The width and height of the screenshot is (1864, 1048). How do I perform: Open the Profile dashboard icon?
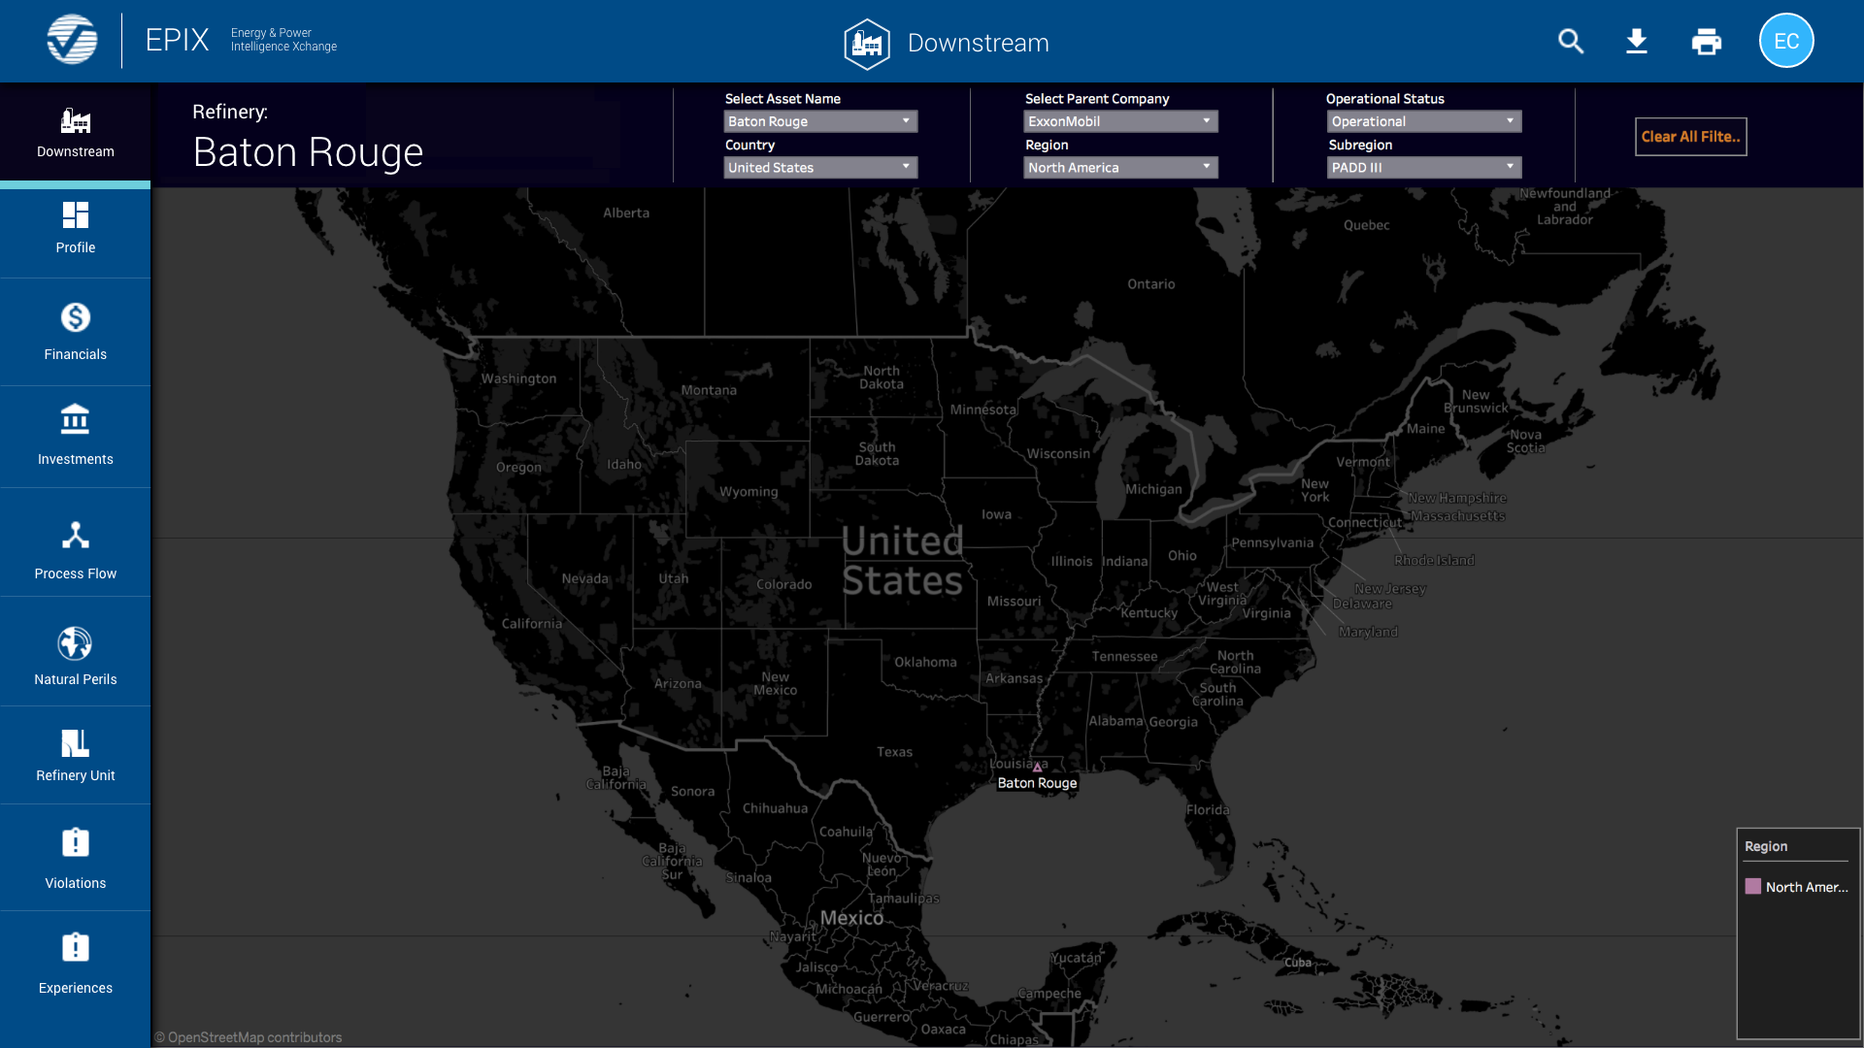coord(76,214)
